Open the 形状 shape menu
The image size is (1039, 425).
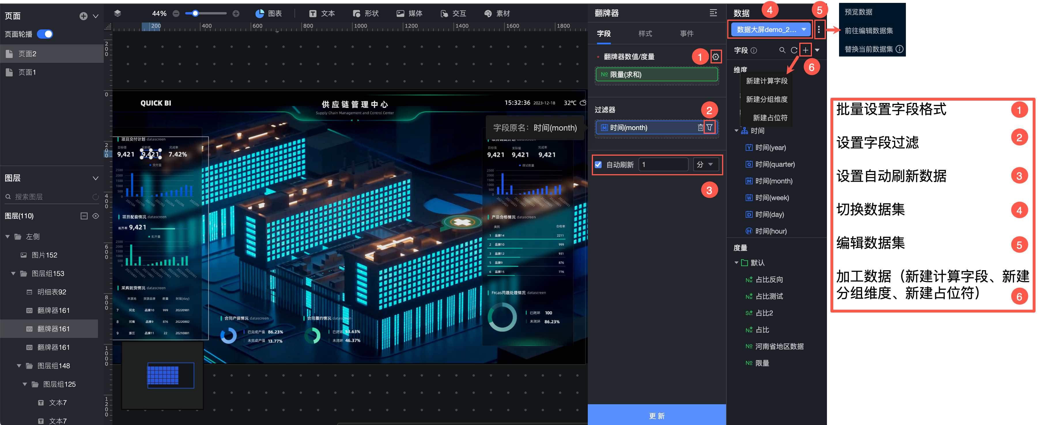click(366, 14)
